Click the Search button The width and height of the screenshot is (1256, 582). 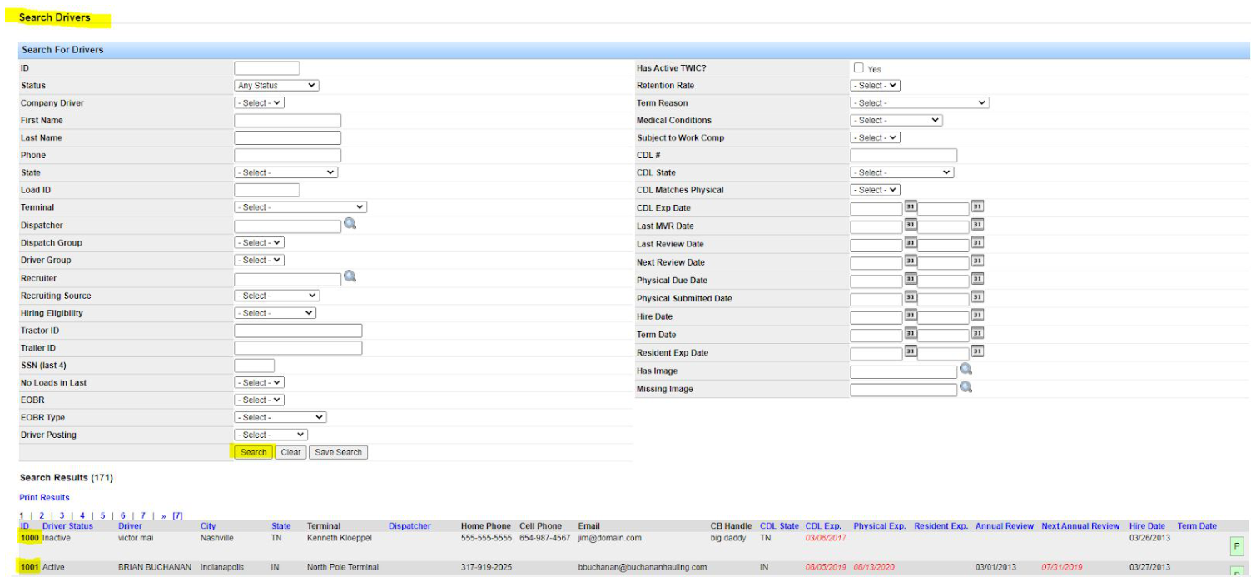(x=253, y=452)
